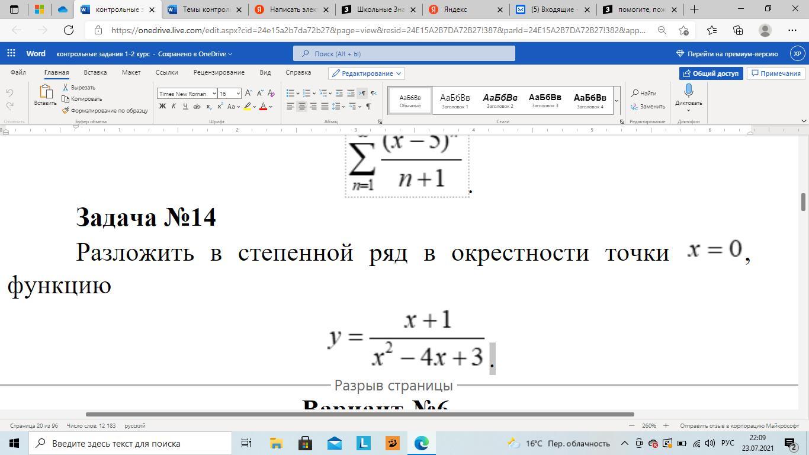Viewport: 809px width, 455px height.
Task: Open Microsoft Store from taskbar
Action: [x=305, y=443]
